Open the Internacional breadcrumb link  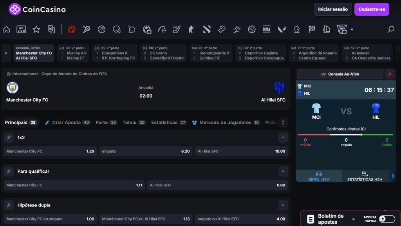(25, 74)
